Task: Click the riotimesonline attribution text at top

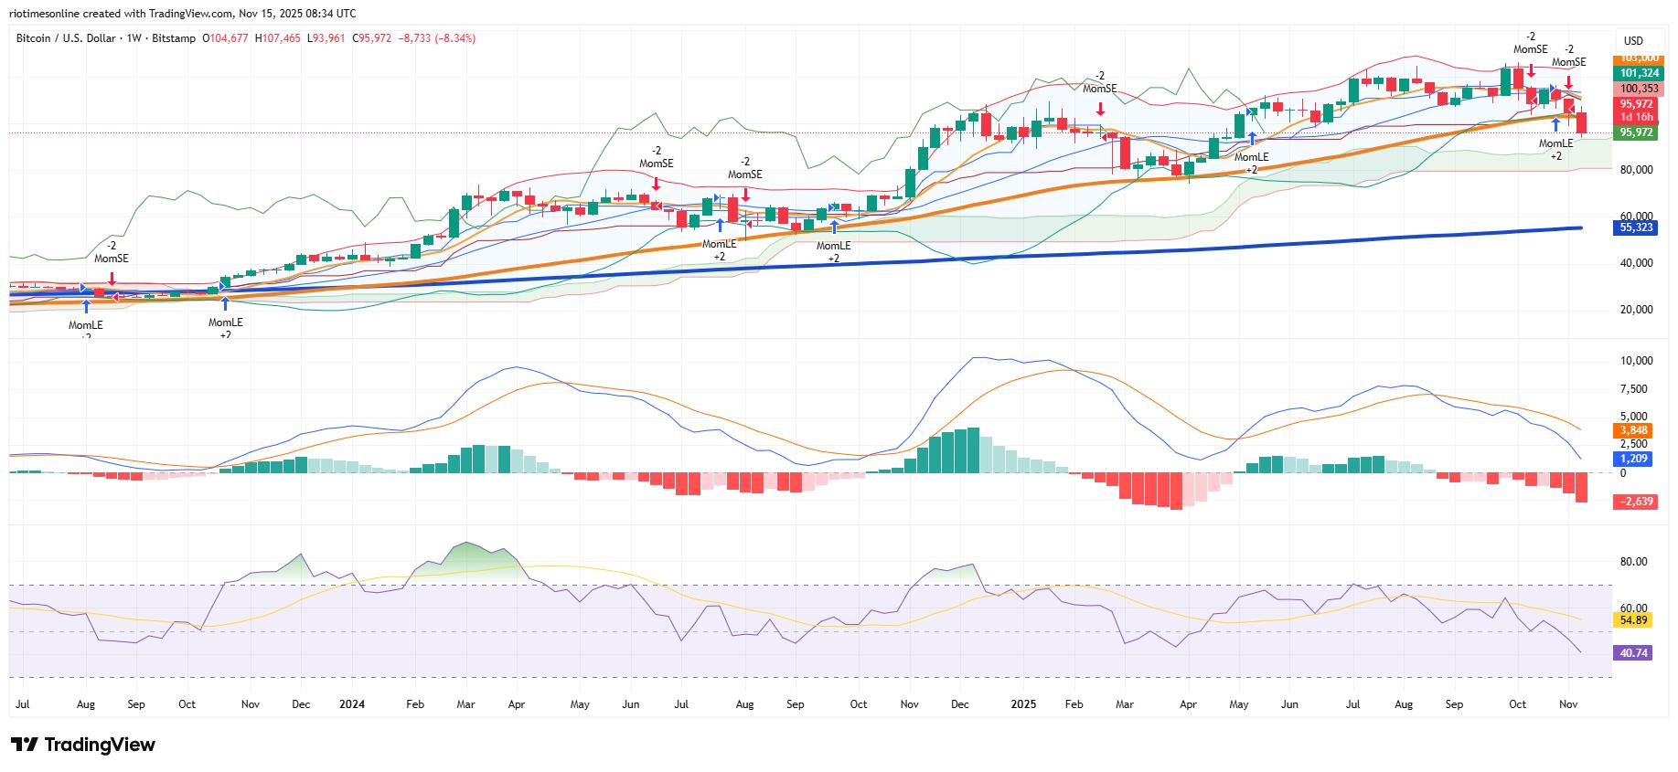Action: tap(183, 14)
